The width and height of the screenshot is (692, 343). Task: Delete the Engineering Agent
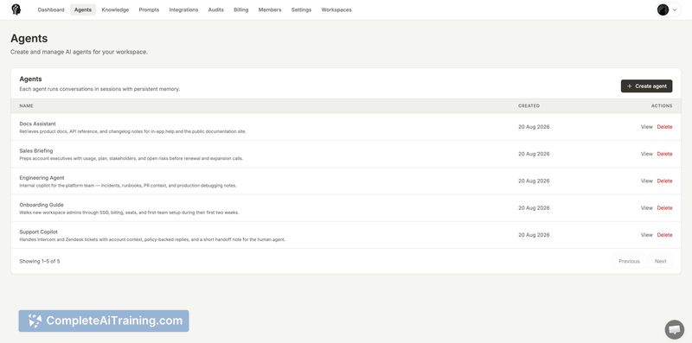(x=664, y=181)
